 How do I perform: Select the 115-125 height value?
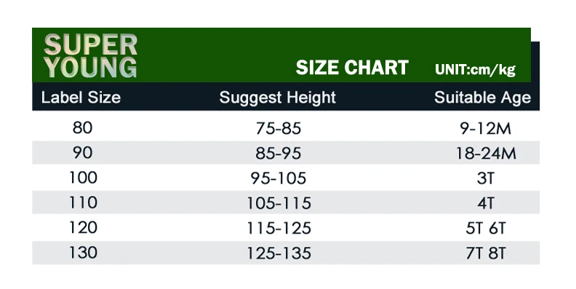[279, 229]
